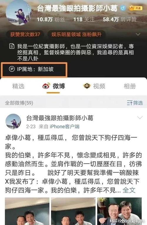Image resolution: width=147 pixels, height=225 pixels.
Task: Switch to the 相册 tab
Action: (x=130, y=86)
